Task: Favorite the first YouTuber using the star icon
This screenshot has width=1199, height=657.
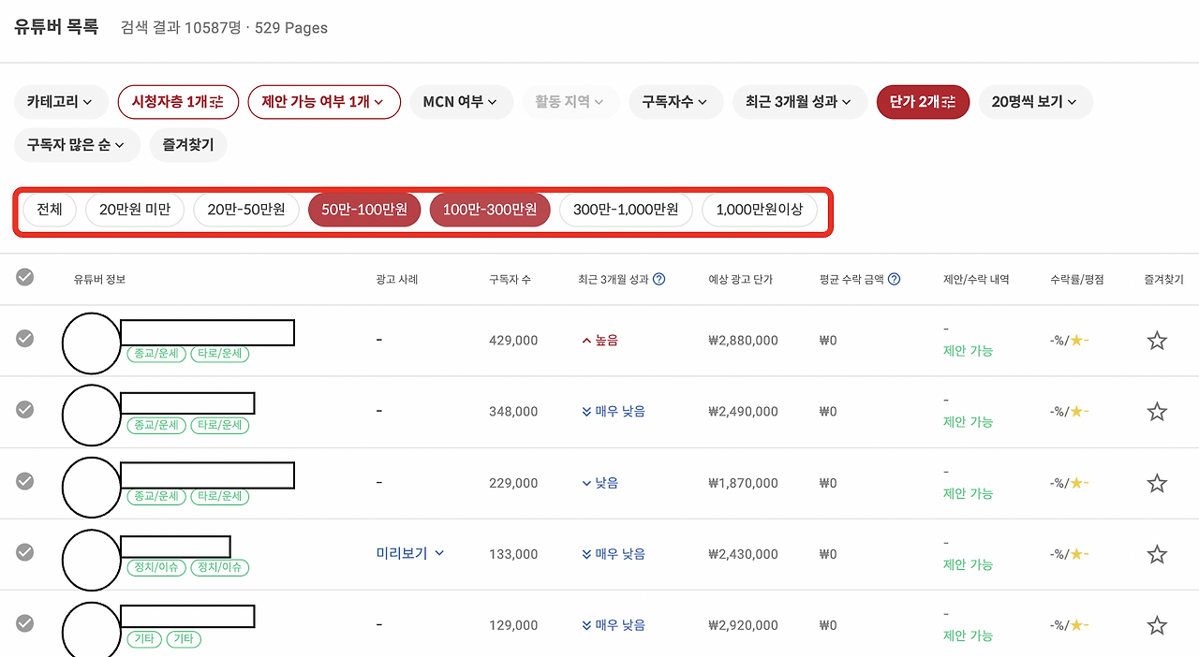Action: [x=1157, y=340]
